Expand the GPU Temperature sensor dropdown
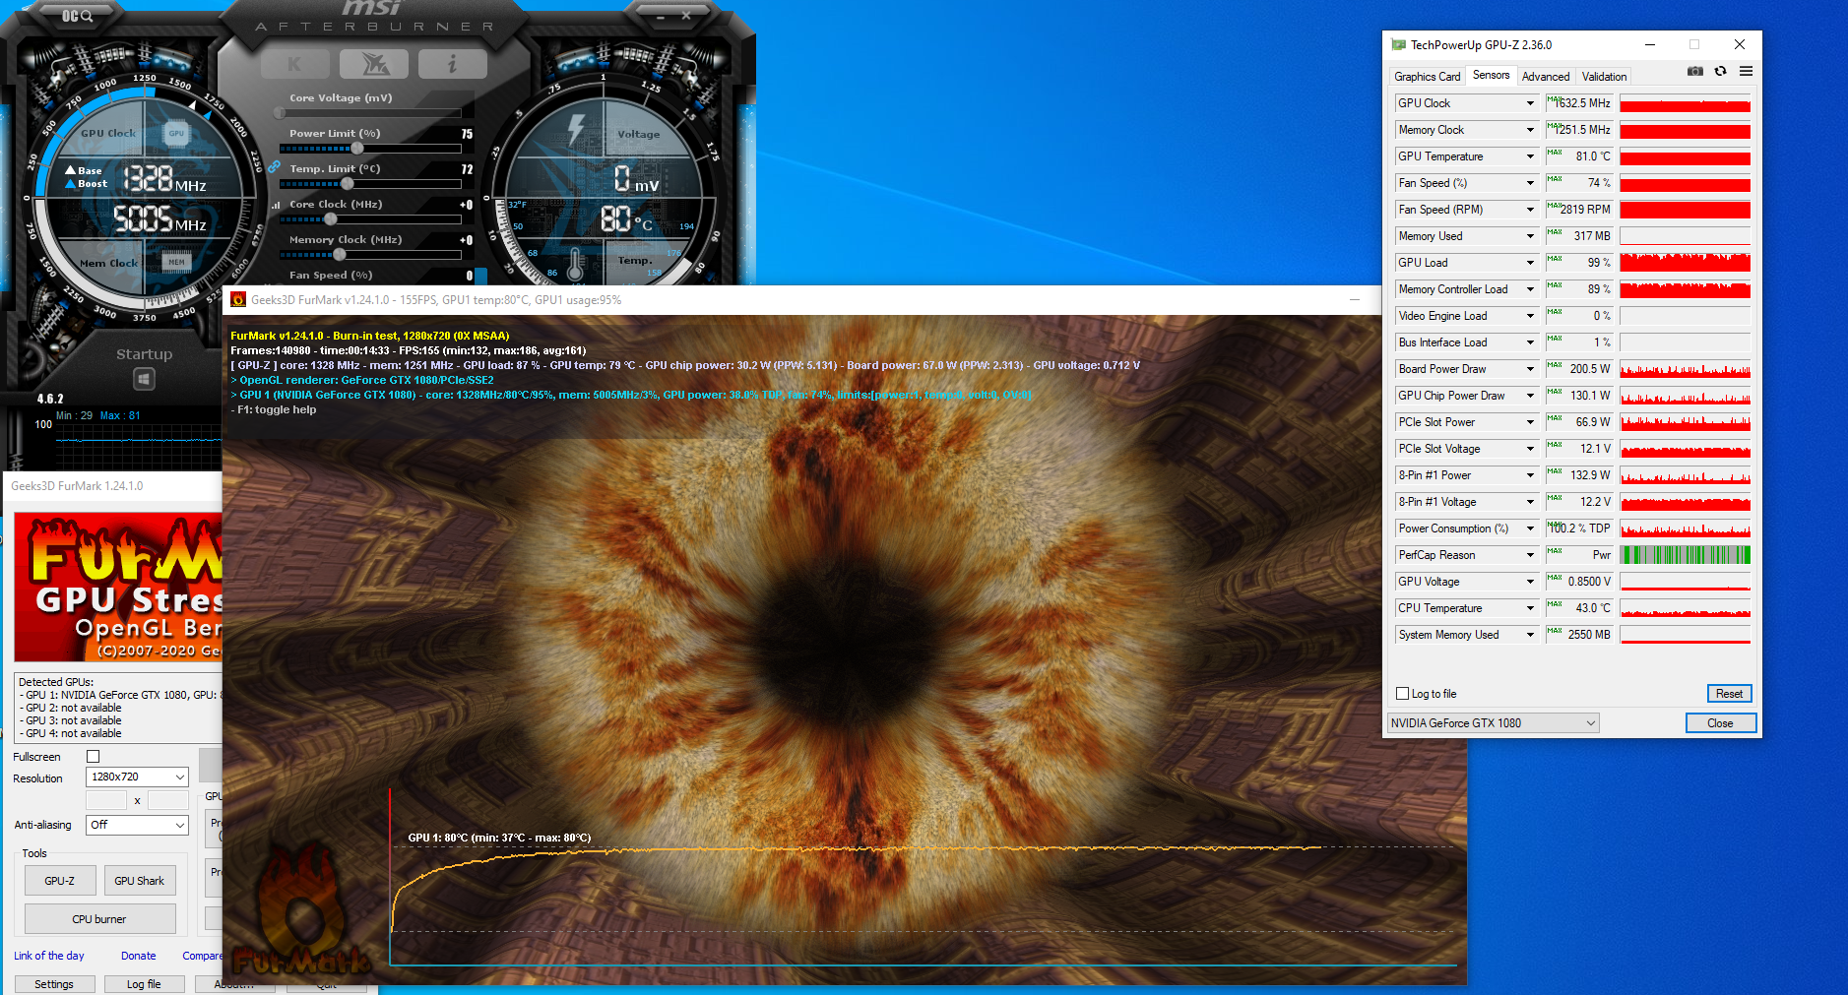The image size is (1848, 995). (1530, 156)
